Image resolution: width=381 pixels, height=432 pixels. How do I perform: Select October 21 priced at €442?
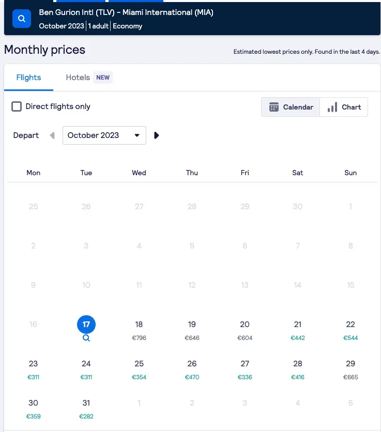[x=298, y=330]
